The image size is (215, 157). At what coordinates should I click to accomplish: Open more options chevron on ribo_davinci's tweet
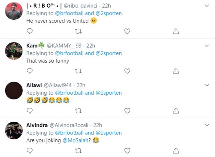[207, 6]
